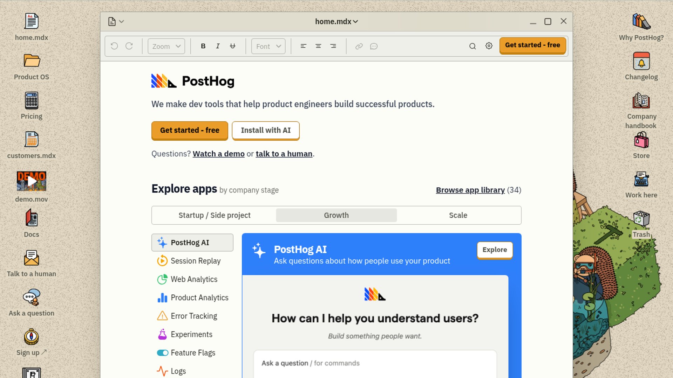Viewport: 673px width, 378px height.
Task: Click the insert link icon
Action: [x=359, y=46]
